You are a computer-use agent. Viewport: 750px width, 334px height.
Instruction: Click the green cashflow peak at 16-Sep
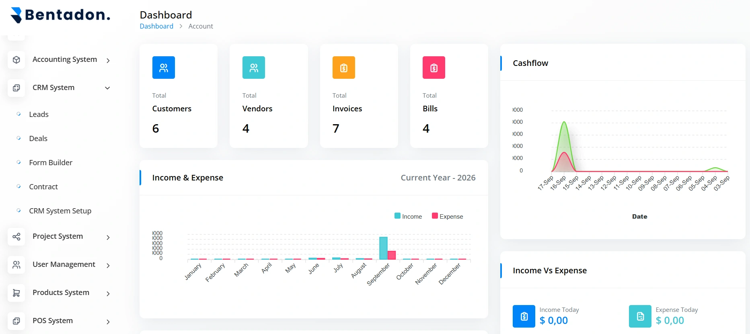pyautogui.click(x=564, y=122)
